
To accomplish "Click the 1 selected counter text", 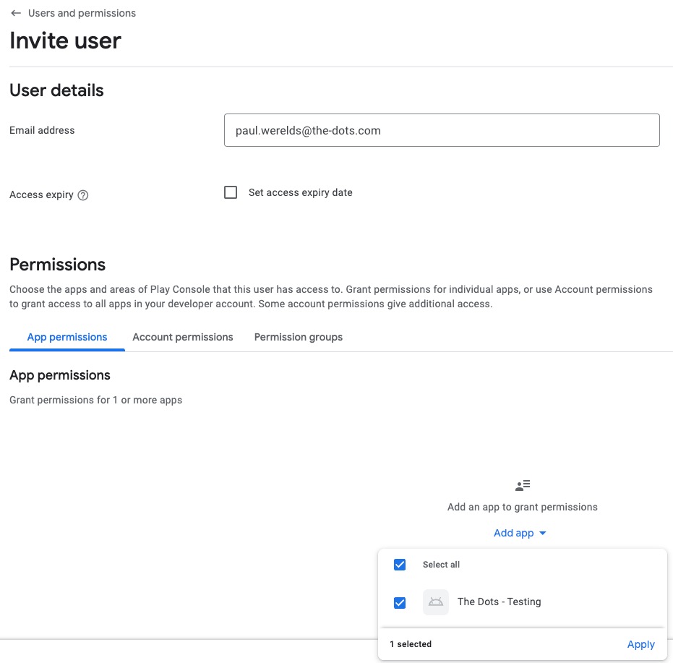I will point(411,644).
